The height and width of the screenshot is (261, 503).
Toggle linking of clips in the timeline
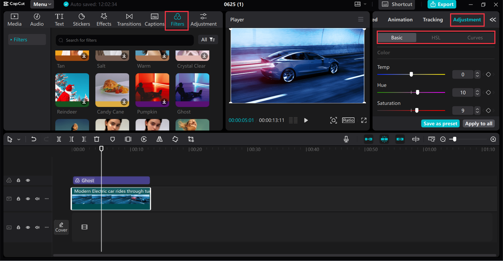pos(400,139)
